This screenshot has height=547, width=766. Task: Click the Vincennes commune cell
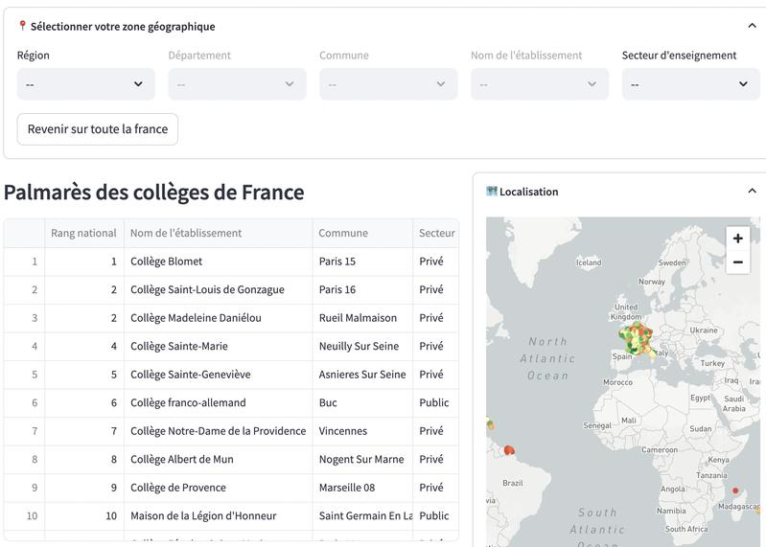362,431
